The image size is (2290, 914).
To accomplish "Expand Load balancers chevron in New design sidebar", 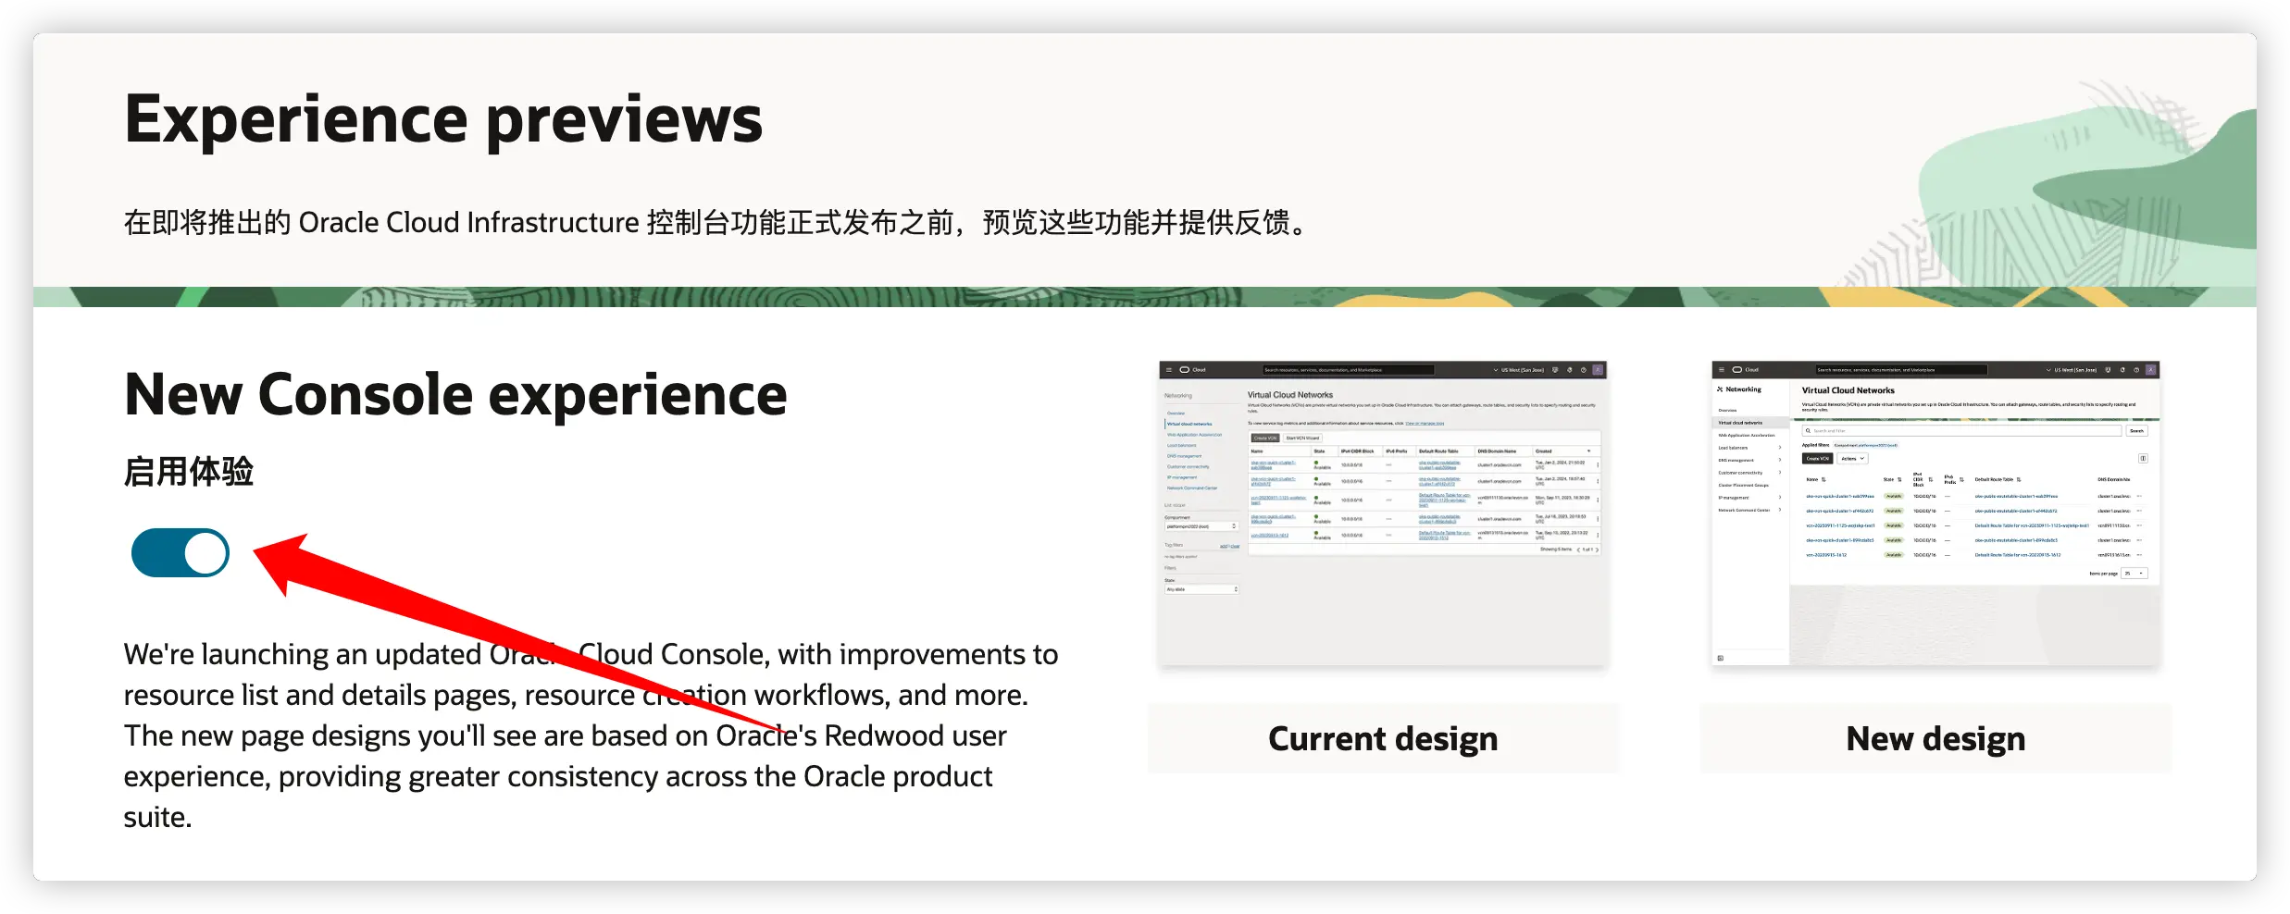I will pyautogui.click(x=1780, y=448).
